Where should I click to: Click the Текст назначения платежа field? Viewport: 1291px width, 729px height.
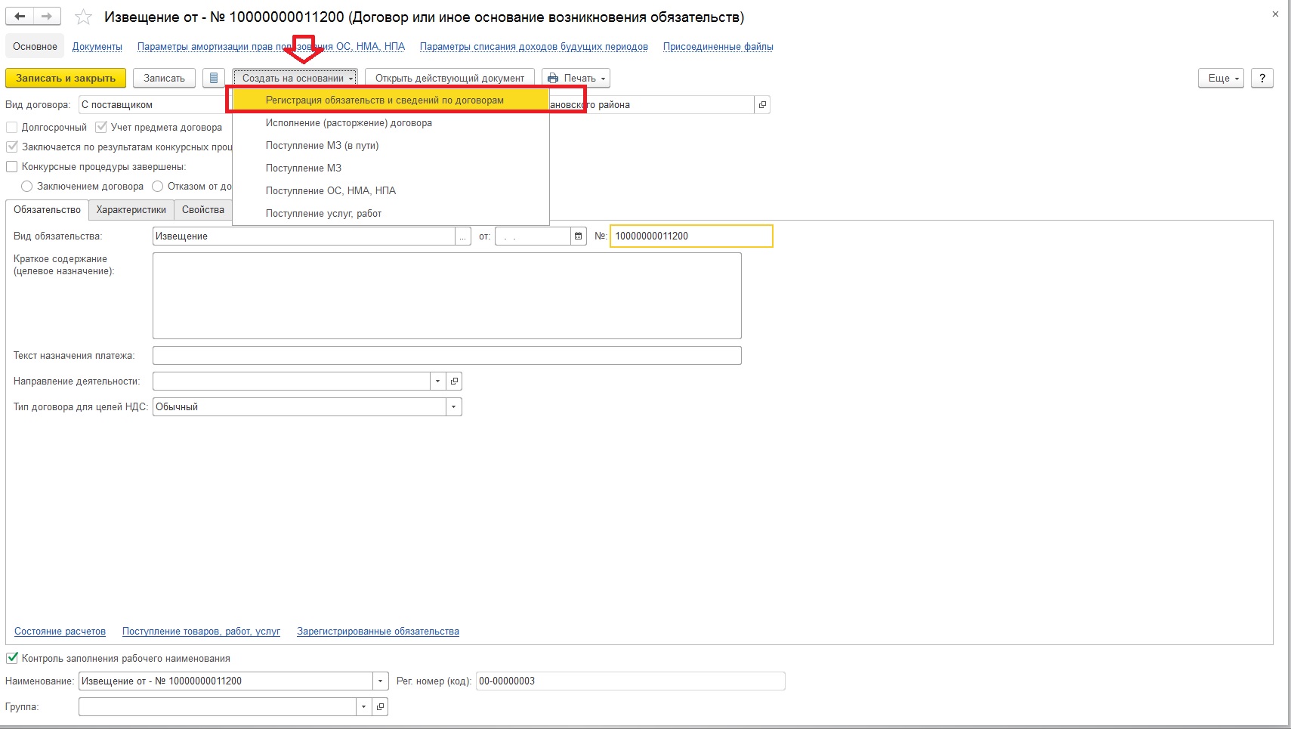tap(447, 356)
